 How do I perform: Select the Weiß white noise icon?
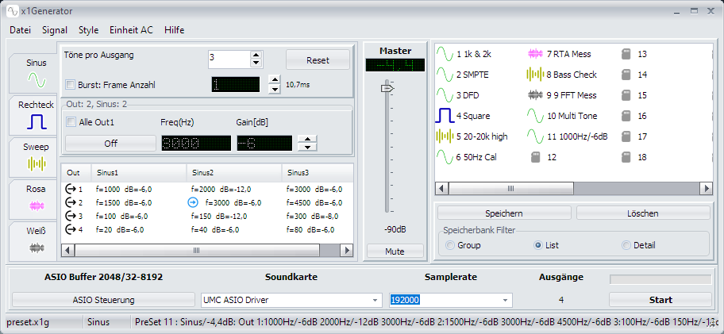(x=36, y=247)
